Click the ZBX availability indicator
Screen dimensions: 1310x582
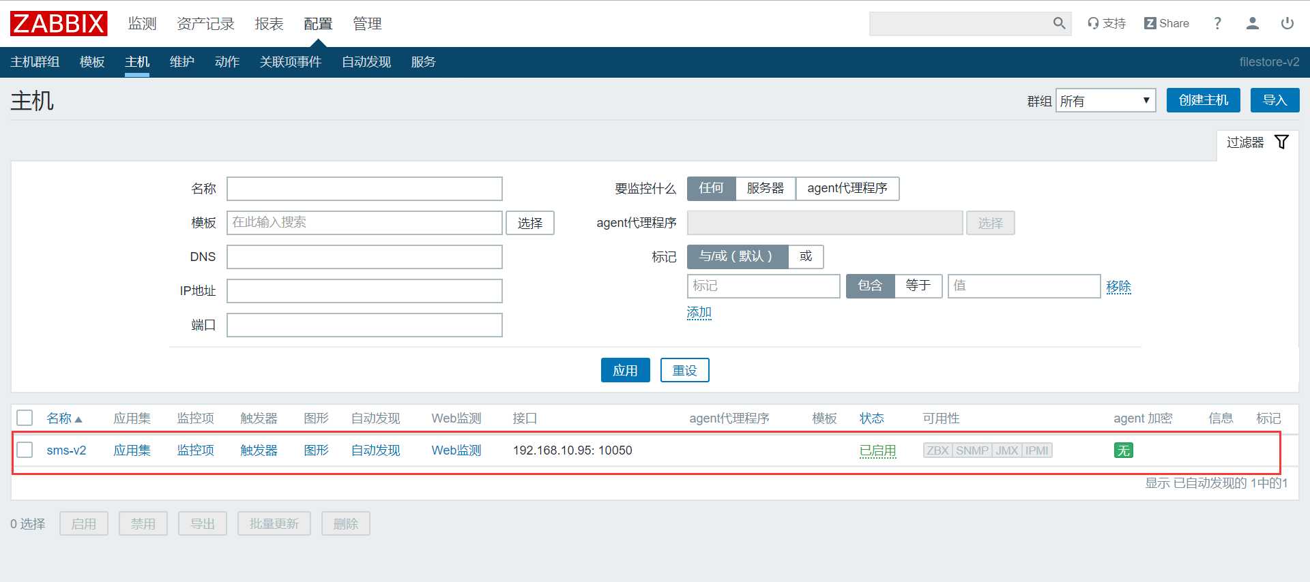coord(937,450)
